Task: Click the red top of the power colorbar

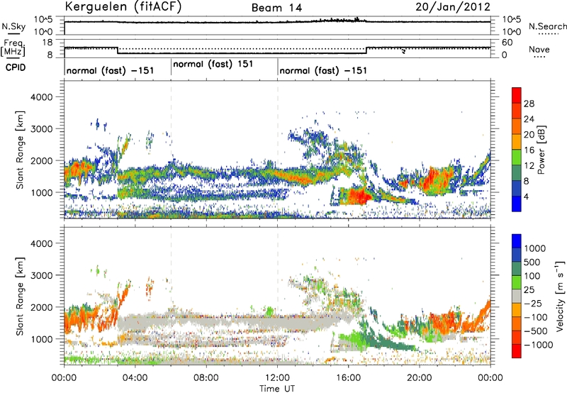Action: point(517,95)
